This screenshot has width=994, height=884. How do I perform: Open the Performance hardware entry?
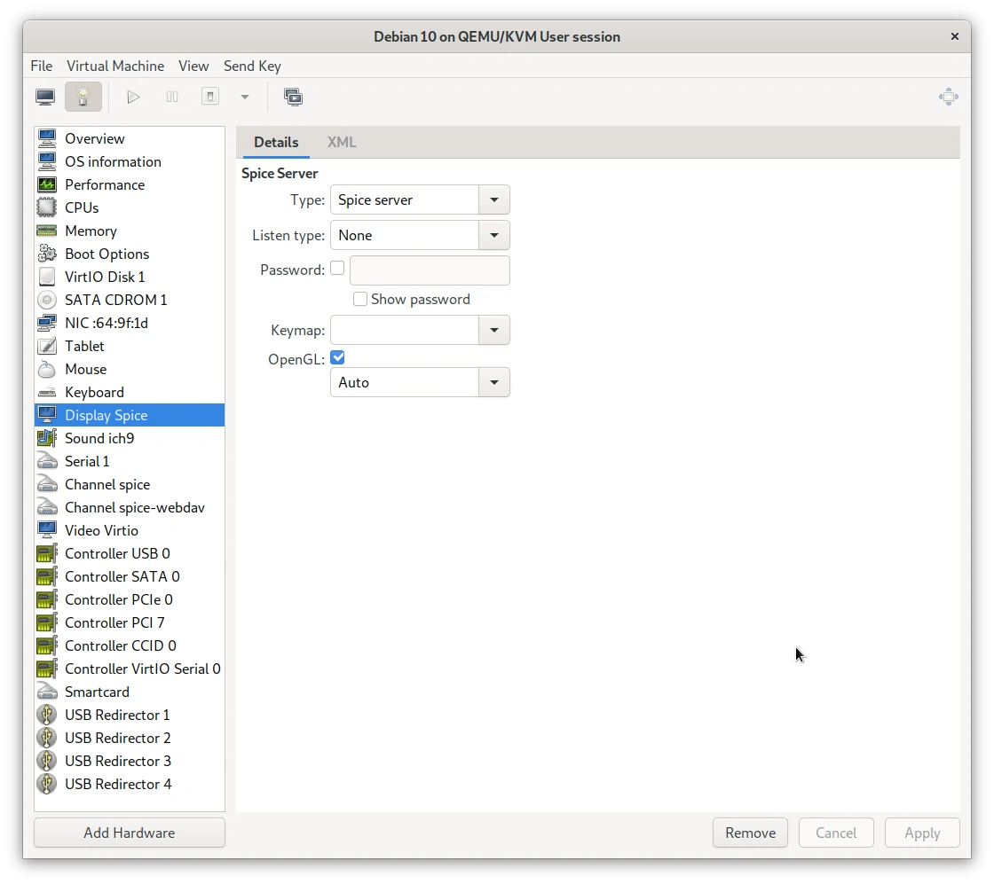pyautogui.click(x=130, y=185)
